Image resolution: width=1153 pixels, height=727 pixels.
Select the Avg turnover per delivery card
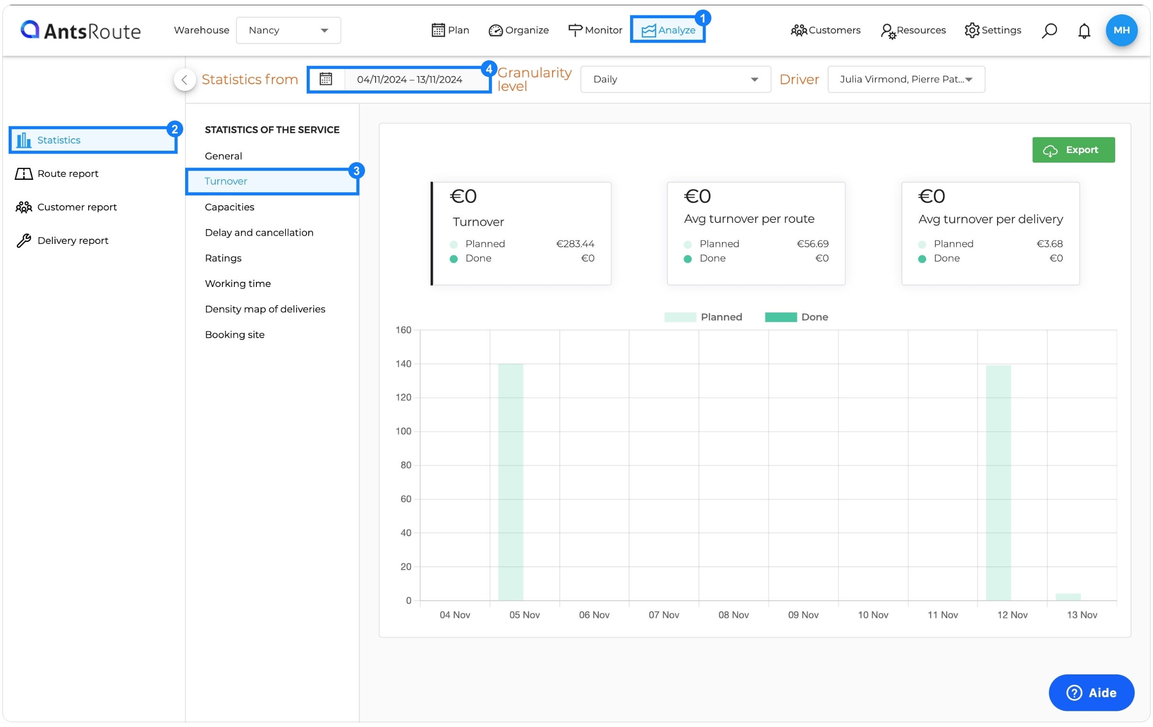[990, 233]
